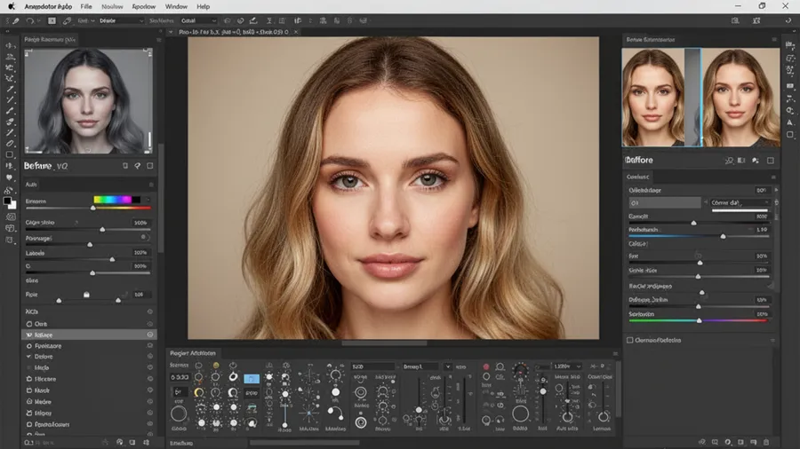Flip the toggle switch in Pôosrage row
Viewport: 800px width, 449px height.
[x=145, y=237]
